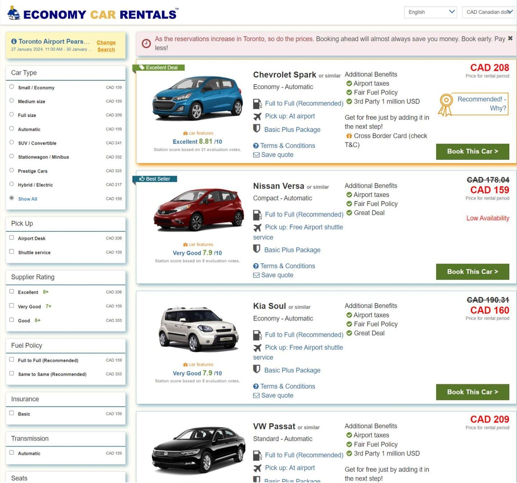Open car features for Kia Soul

point(198,365)
